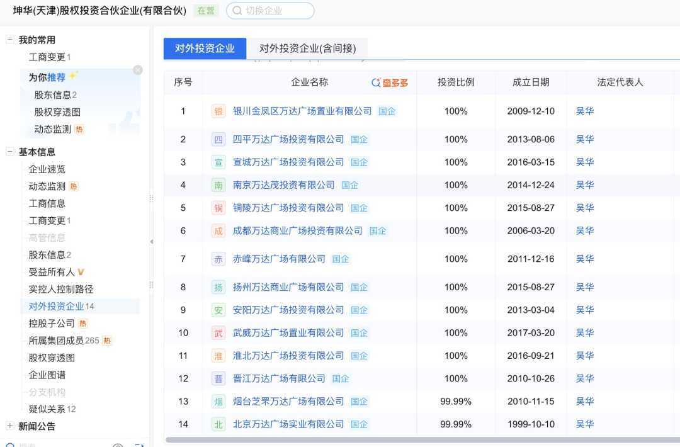Click the 南 logo icon for 南京万达茂投资
This screenshot has height=447, width=680.
pos(218,185)
